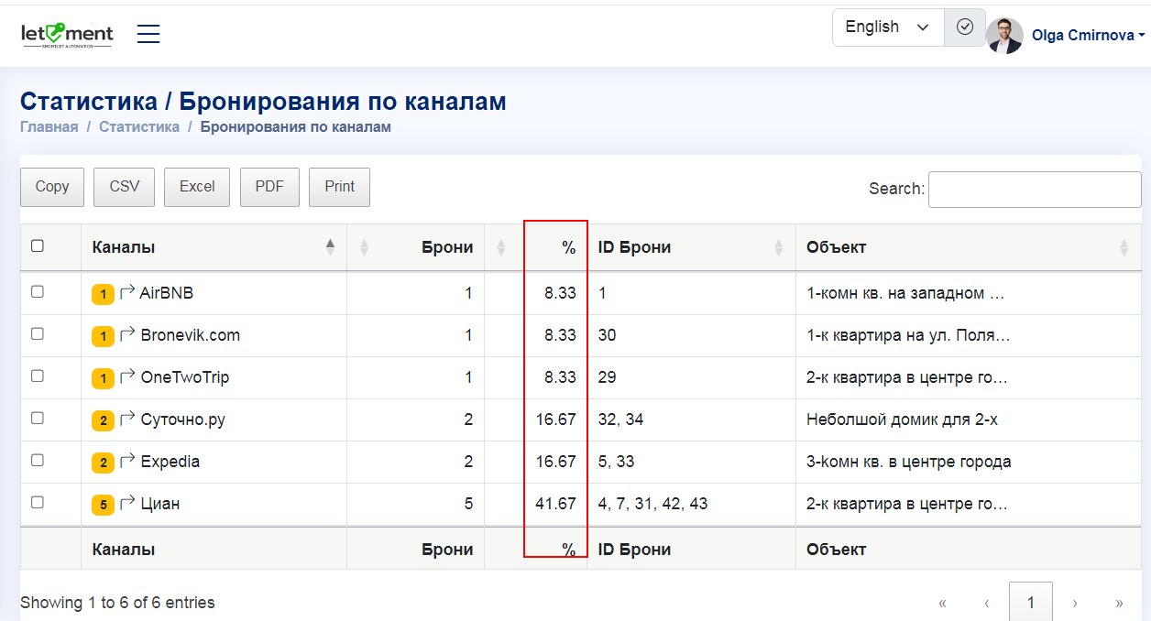Screen dimensions: 1151x621
Task: Export the table as CSV
Action: [x=125, y=187]
